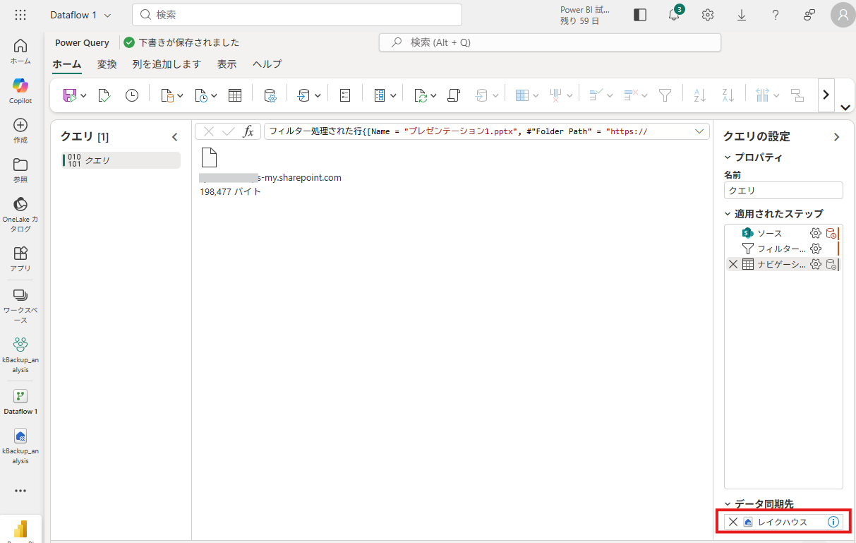The height and width of the screenshot is (543, 856).
Task: Click the 名前 input field containing クエリ
Action: pyautogui.click(x=783, y=191)
